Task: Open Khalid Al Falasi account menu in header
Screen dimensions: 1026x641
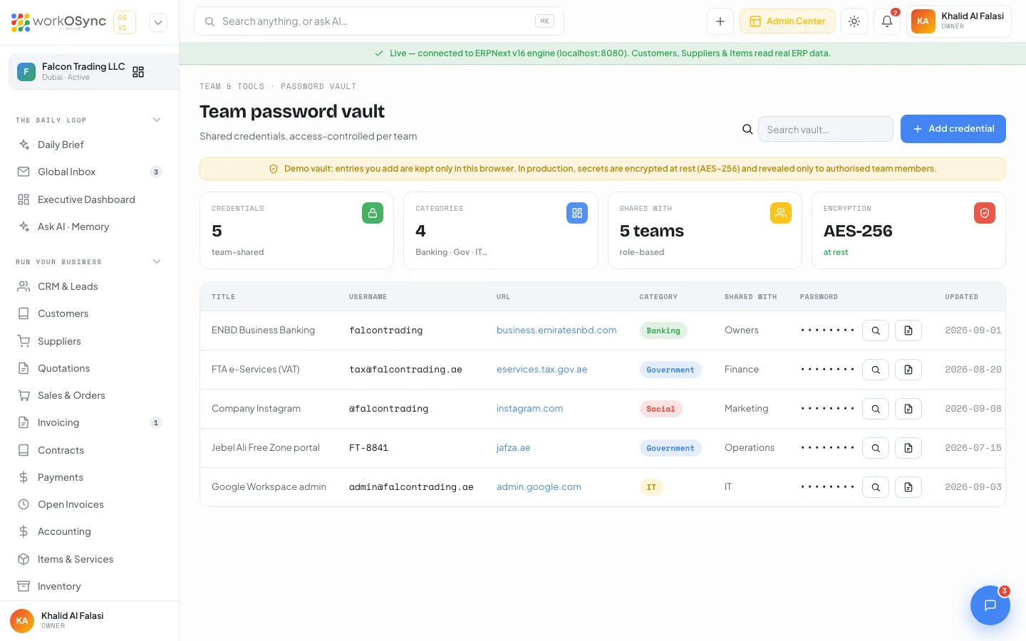Action: pos(959,21)
